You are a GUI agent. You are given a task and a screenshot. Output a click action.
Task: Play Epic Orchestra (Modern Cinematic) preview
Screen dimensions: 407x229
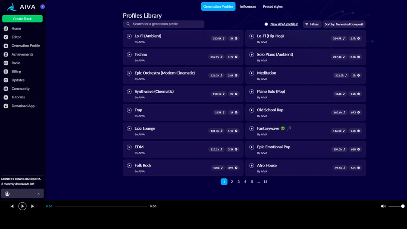129,73
